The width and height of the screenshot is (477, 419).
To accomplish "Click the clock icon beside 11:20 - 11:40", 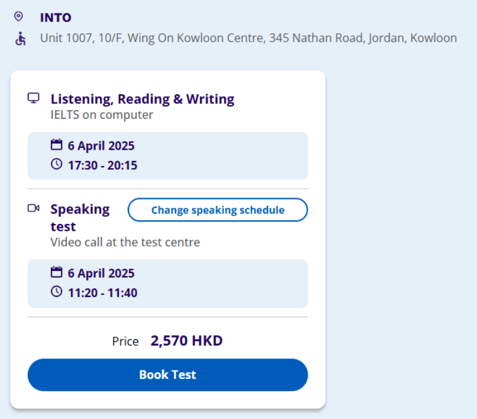I will click(57, 292).
